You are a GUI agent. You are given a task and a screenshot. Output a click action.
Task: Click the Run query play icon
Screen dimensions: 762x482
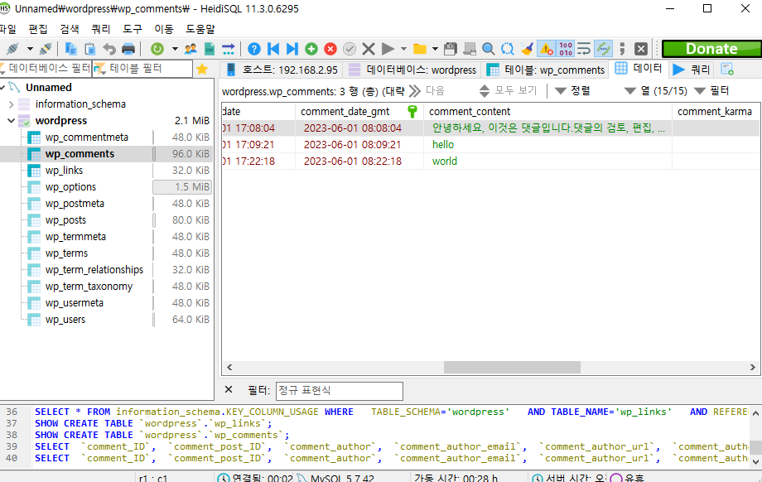click(x=388, y=49)
